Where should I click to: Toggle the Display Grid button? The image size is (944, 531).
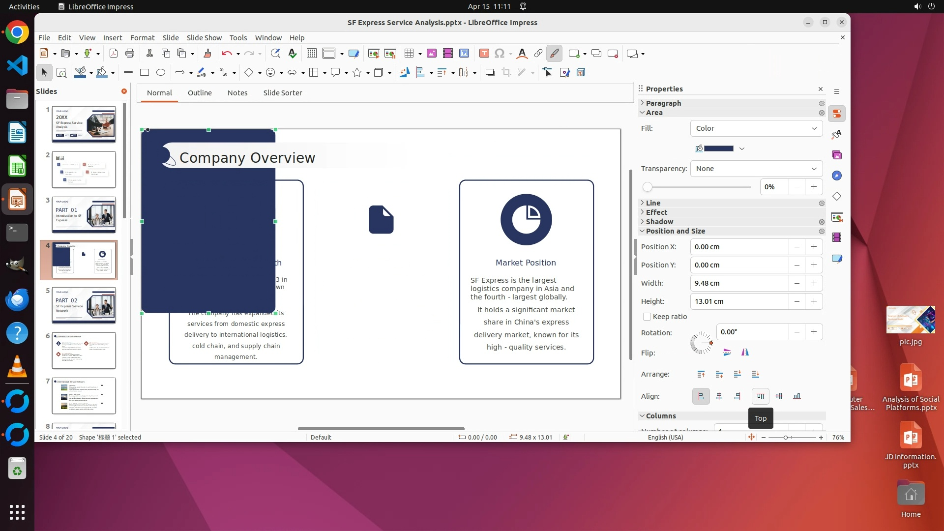(x=311, y=54)
